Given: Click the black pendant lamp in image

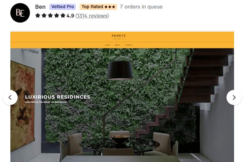Looking at the screenshot, I should click(120, 71).
